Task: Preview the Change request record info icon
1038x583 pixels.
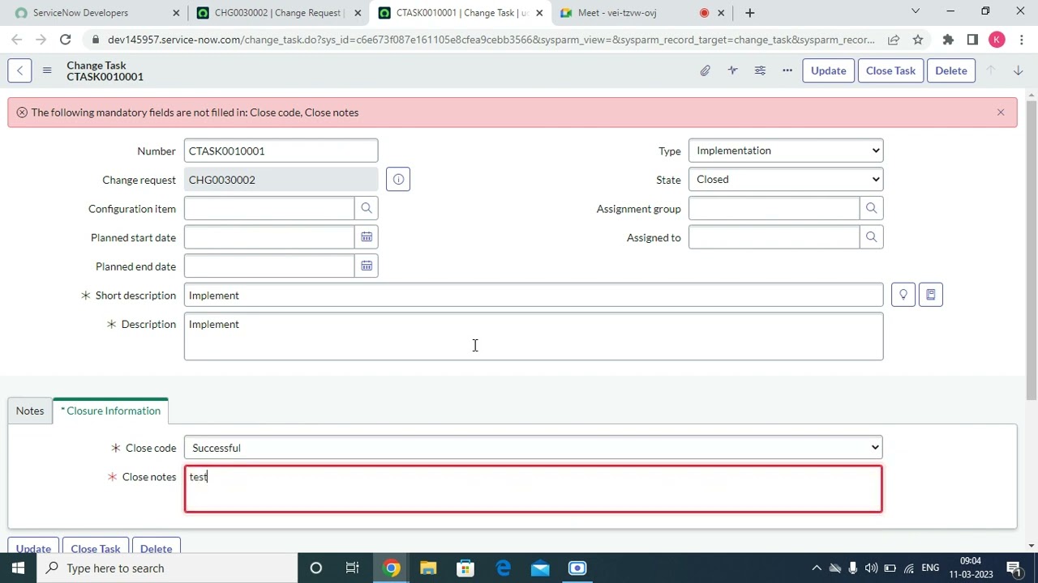Action: pos(398,180)
